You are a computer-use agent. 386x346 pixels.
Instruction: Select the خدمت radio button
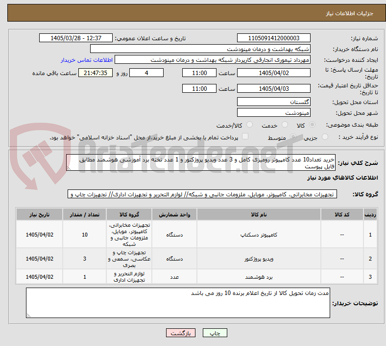click(x=285, y=125)
